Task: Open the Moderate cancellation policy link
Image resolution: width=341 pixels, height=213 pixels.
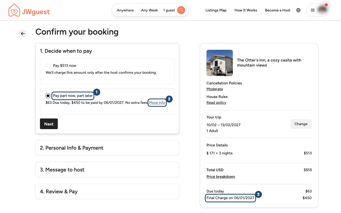Action: coord(215,89)
